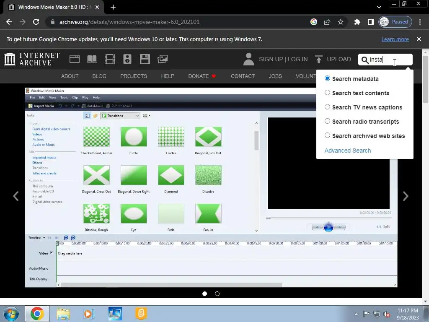Click ABOUT in navigation bar
The image size is (429, 322).
pos(70,76)
